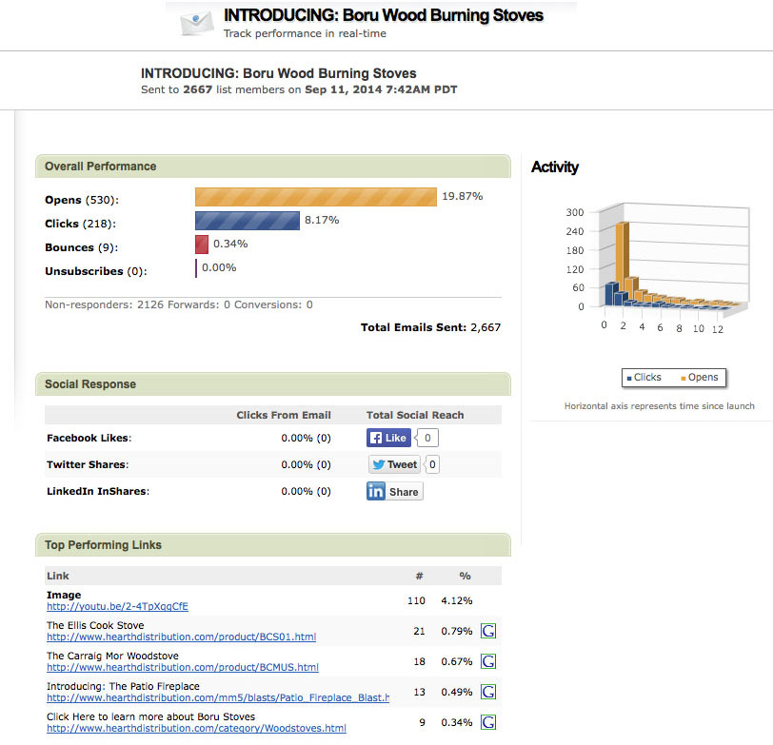
Task: Open the BCMUS.html product link
Action: pos(182,668)
